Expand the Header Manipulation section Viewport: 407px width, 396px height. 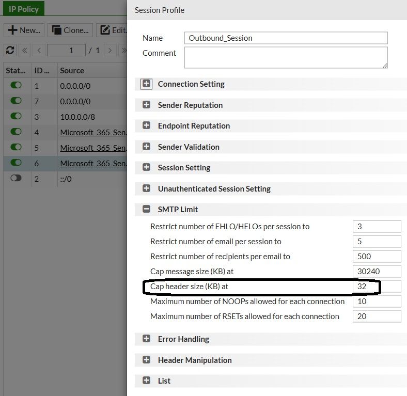click(x=147, y=360)
